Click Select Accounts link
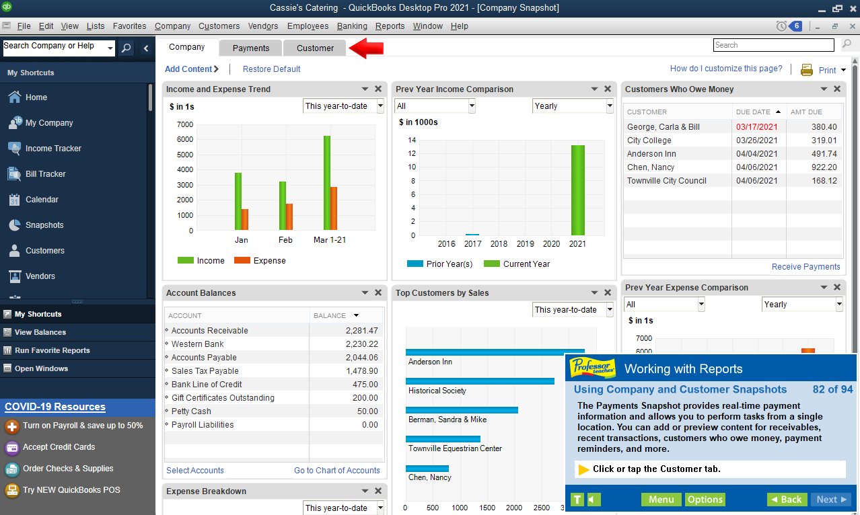860x515 pixels. tap(195, 471)
